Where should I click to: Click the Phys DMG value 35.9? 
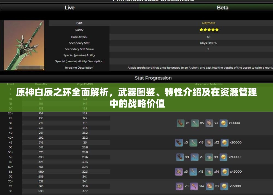(85, 186)
